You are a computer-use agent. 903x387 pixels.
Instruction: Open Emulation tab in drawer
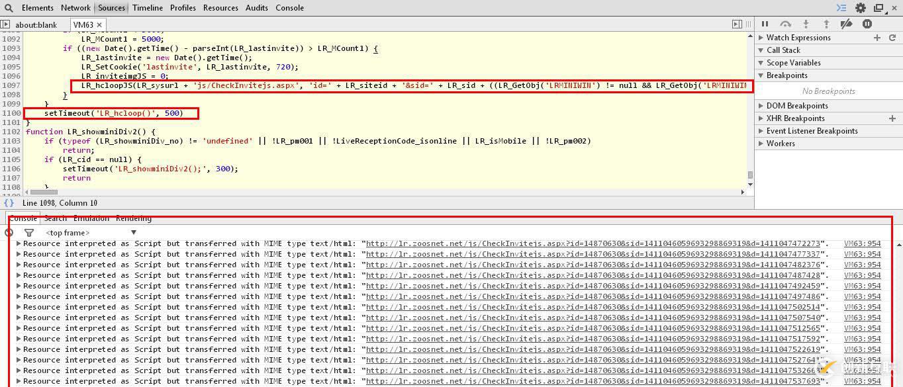tap(91, 218)
